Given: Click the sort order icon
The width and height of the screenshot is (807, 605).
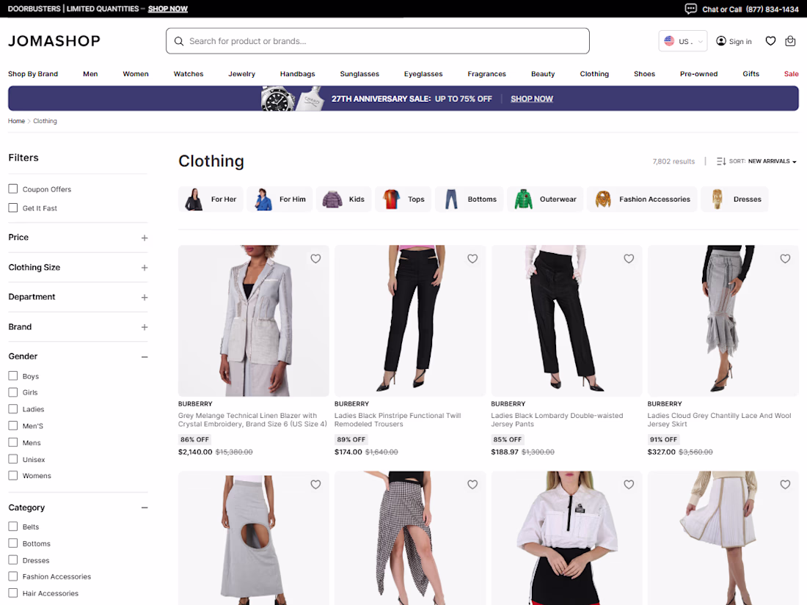Looking at the screenshot, I should (721, 161).
